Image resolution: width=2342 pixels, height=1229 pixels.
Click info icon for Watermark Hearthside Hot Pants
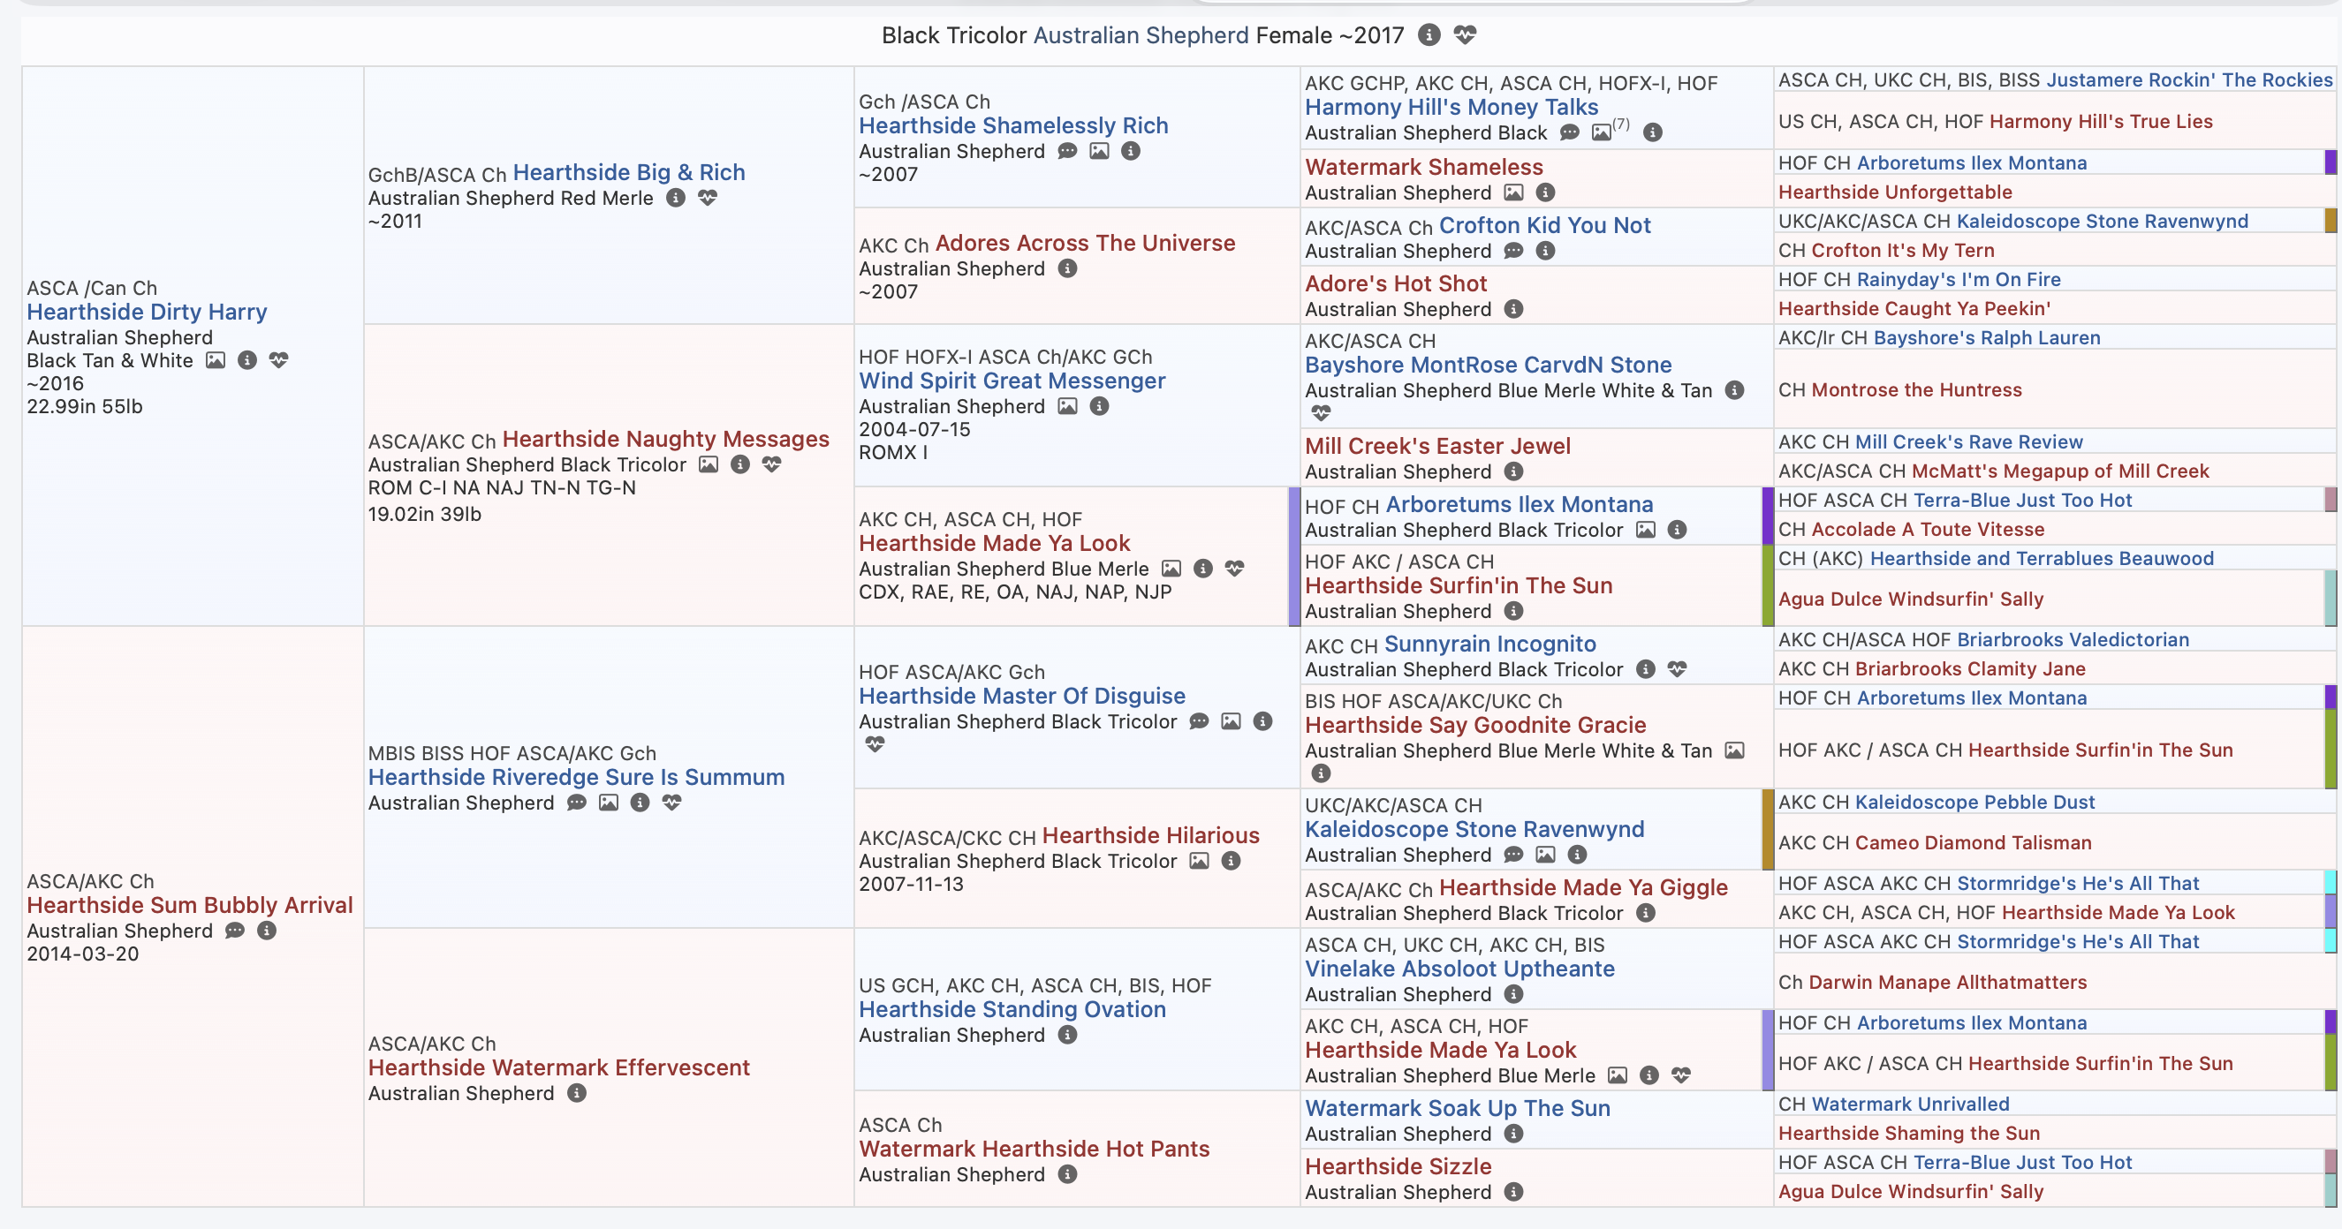coord(1067,1173)
